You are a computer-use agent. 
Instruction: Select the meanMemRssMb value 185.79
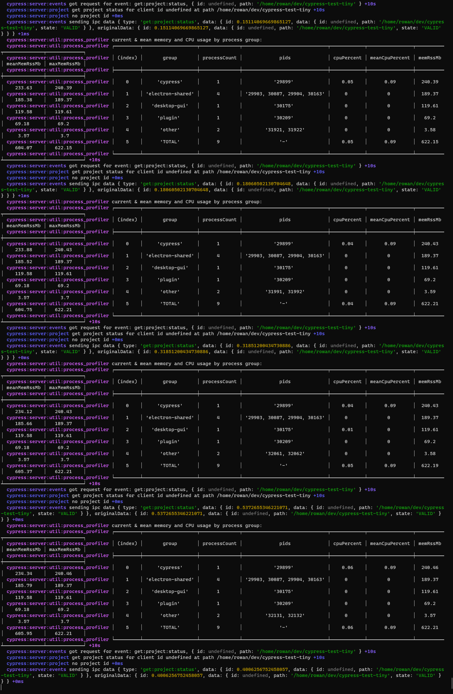coord(24,585)
